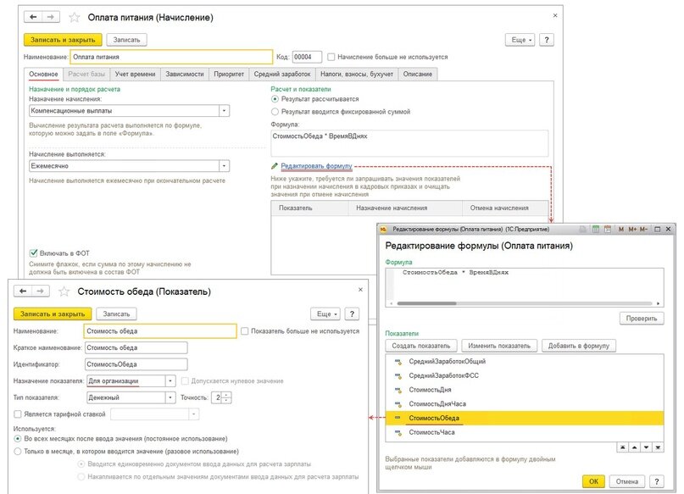Click the Код field 00004
The height and width of the screenshot is (494, 684).
[307, 57]
